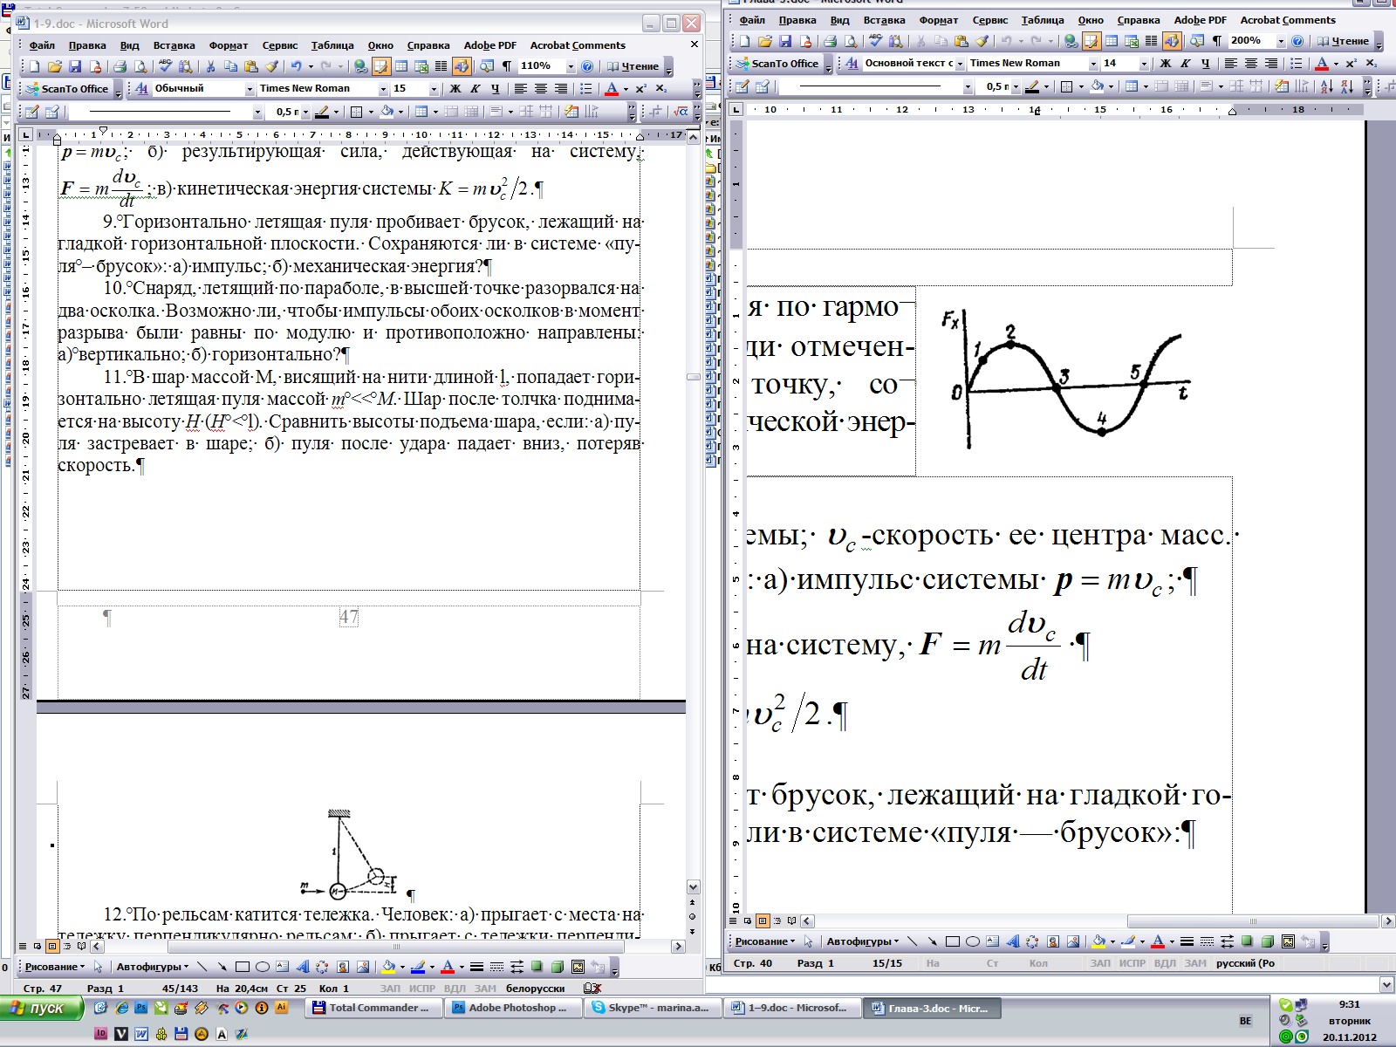Sort ascending icon in Глава-3.doc tables toolbar

tap(1326, 86)
